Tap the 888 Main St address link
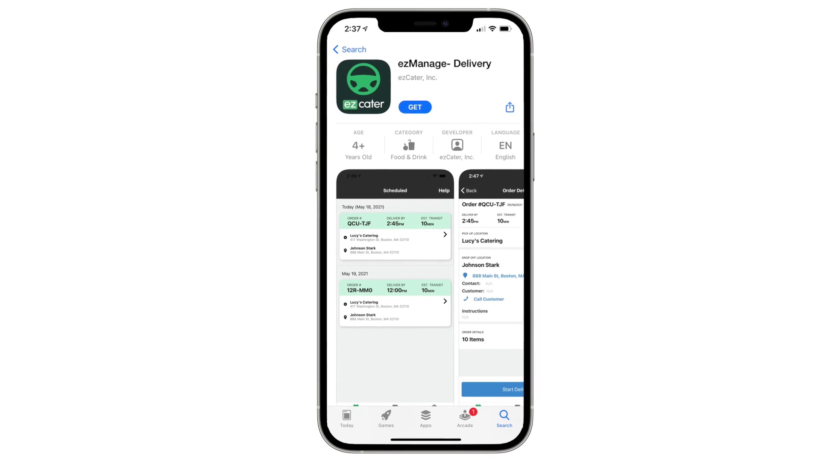 pyautogui.click(x=495, y=276)
